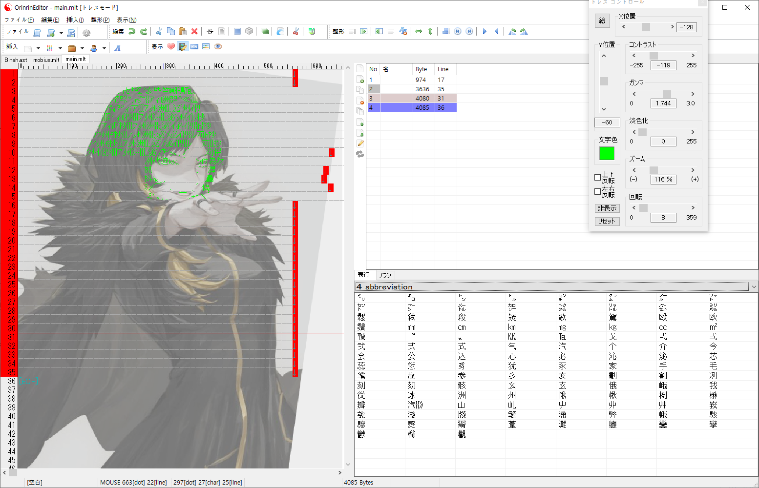Viewport: 759px width, 488px height.
Task: Open the dropdown arrow beside the color grid insert icon
Action: [x=60, y=48]
